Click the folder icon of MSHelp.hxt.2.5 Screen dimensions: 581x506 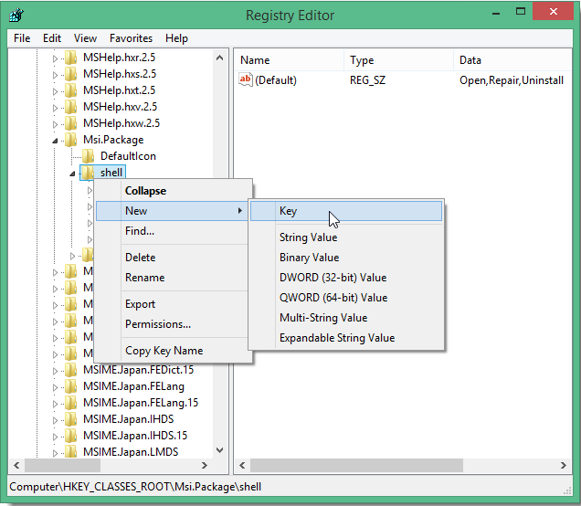point(70,90)
